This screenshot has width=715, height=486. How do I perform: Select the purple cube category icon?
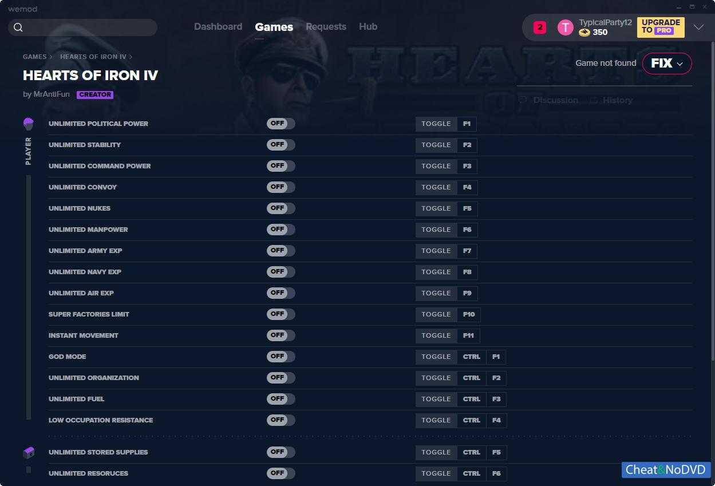click(x=29, y=453)
